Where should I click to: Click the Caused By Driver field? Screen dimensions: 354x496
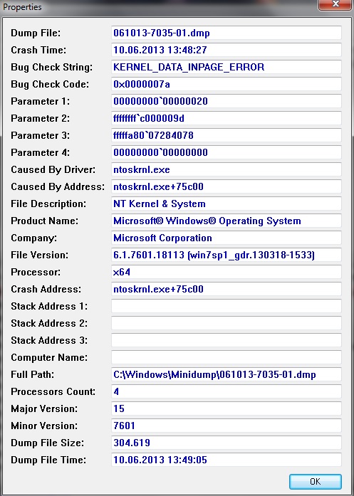tap(227, 169)
